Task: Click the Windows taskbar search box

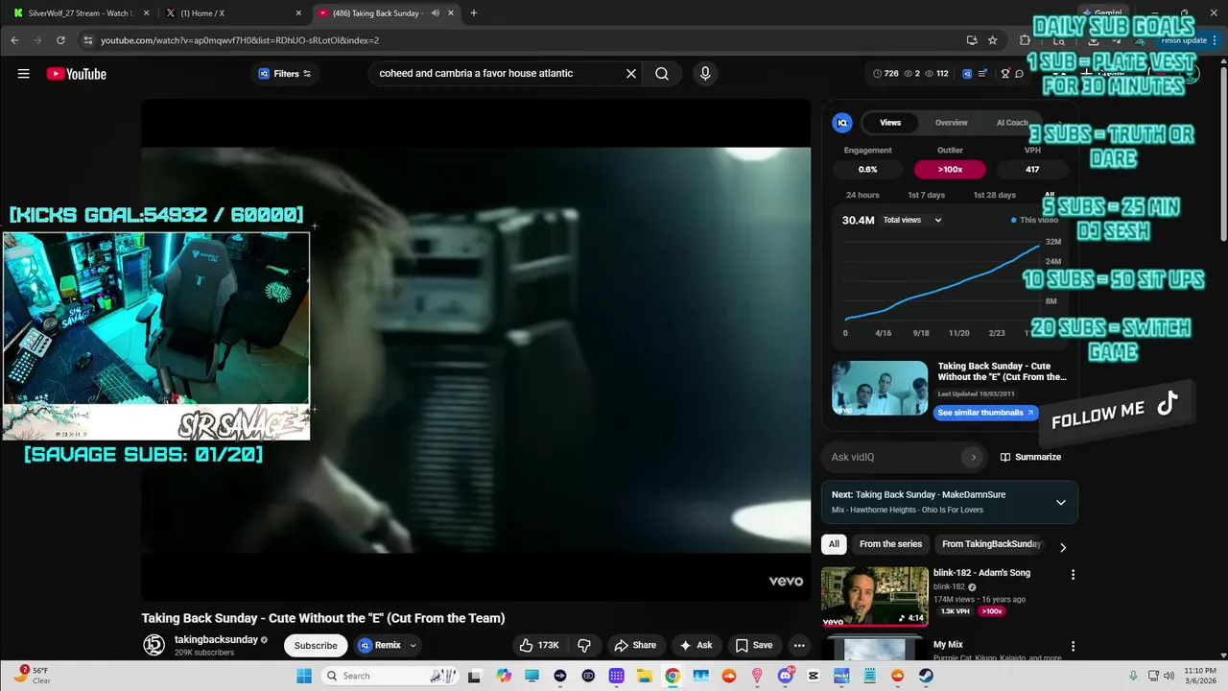Action: click(391, 676)
